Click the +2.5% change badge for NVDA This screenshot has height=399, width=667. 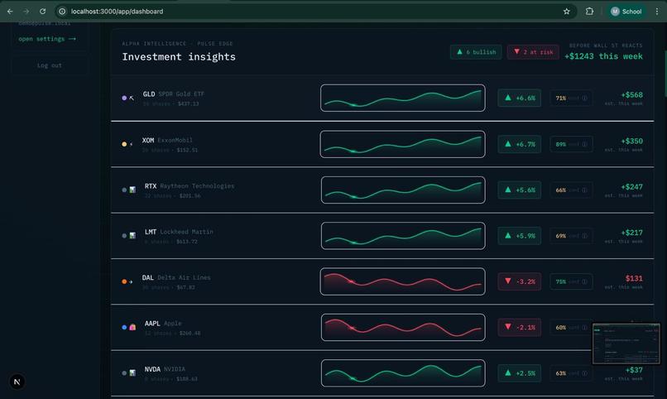pyautogui.click(x=520, y=373)
